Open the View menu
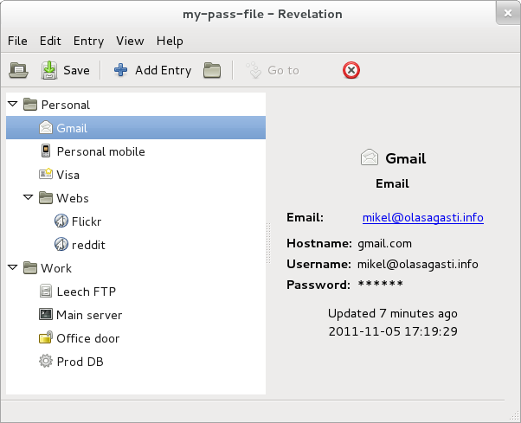521x423 pixels. (130, 41)
